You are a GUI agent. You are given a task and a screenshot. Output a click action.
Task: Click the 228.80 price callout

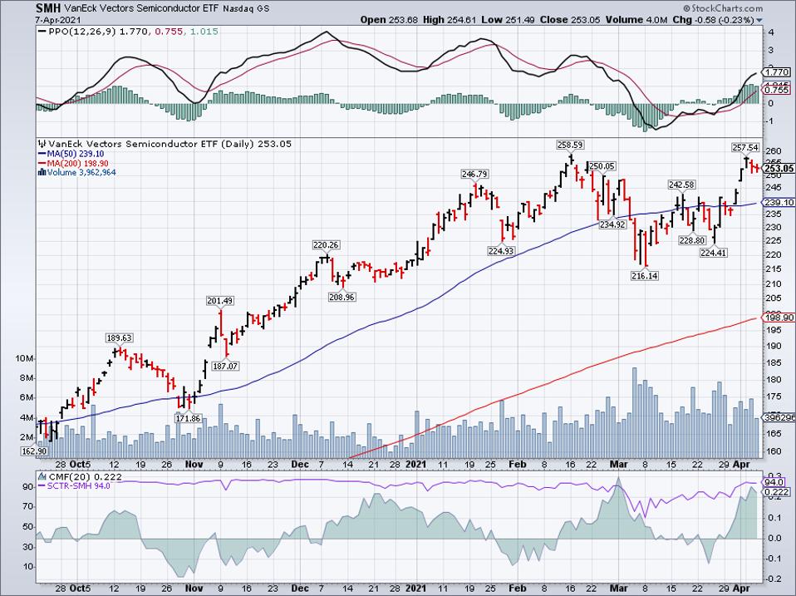pos(691,240)
